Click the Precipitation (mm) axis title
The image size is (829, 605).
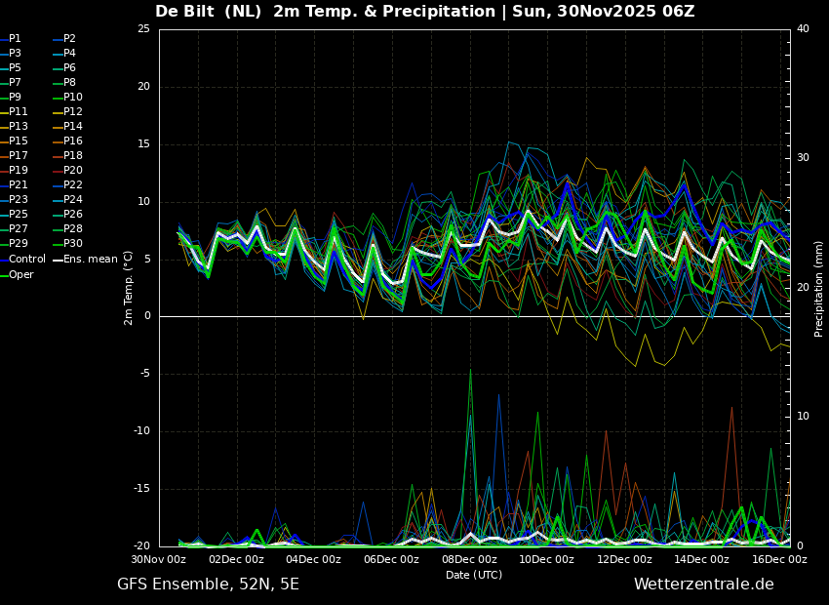(819, 288)
